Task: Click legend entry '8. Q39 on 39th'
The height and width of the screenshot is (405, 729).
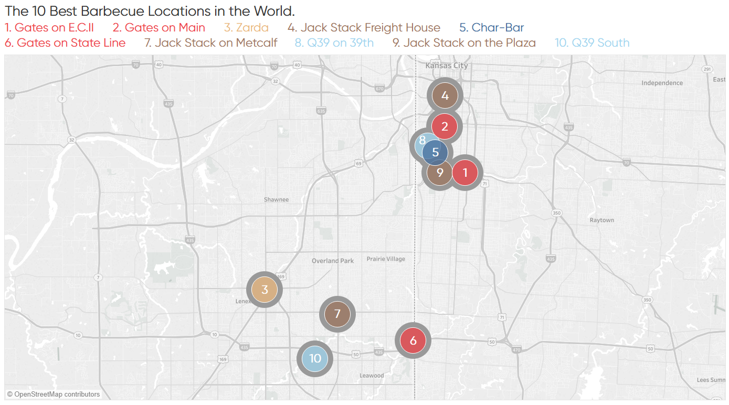Action: [x=334, y=43]
